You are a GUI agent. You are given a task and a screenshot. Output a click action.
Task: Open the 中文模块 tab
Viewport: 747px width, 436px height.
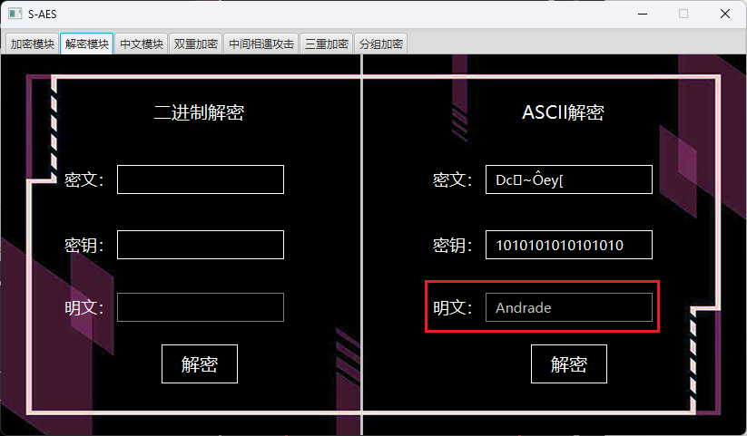(x=141, y=44)
